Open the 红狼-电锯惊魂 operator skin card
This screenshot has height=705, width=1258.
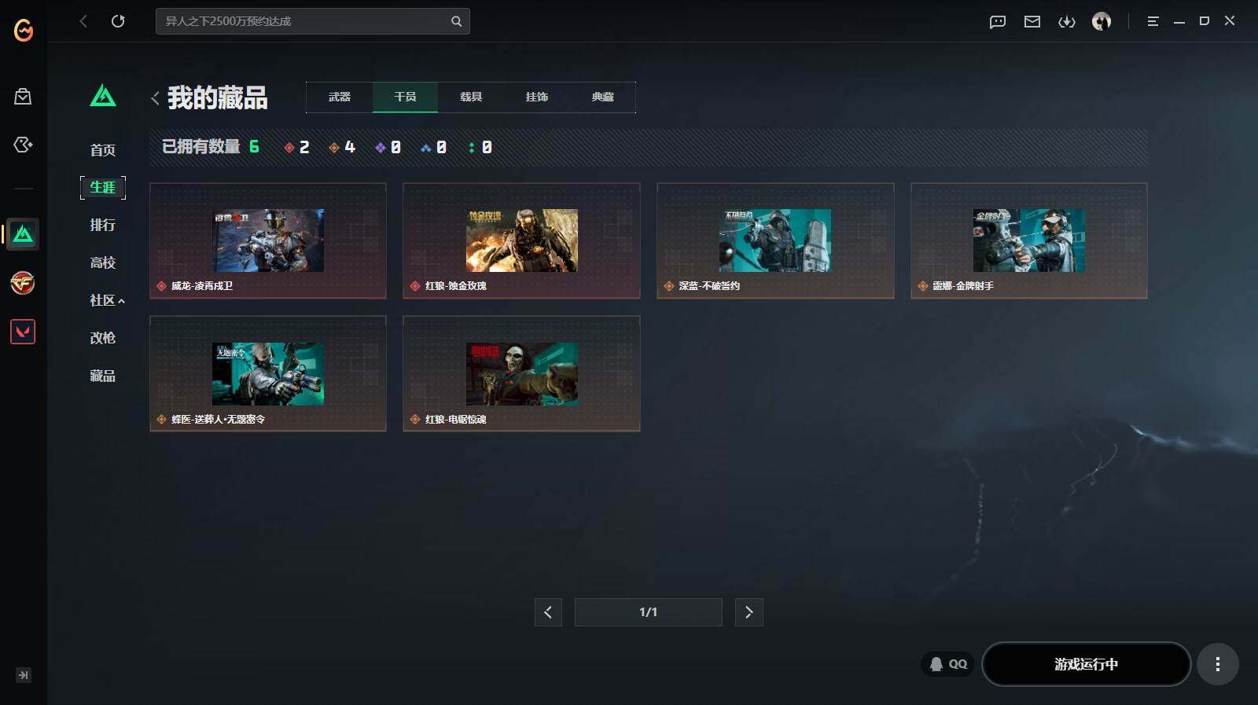[x=521, y=374]
